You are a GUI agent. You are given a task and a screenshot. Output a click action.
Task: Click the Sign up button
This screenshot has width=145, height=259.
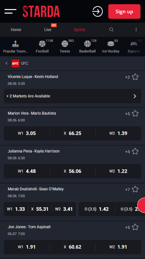coord(124,11)
